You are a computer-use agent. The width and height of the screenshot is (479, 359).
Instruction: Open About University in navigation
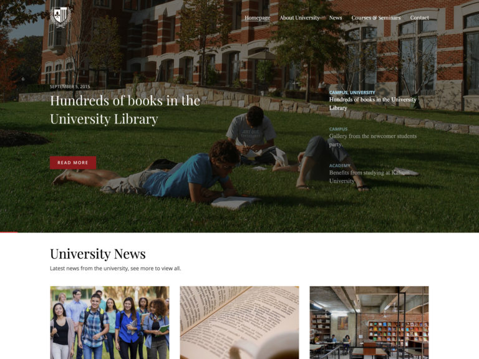[x=299, y=17]
